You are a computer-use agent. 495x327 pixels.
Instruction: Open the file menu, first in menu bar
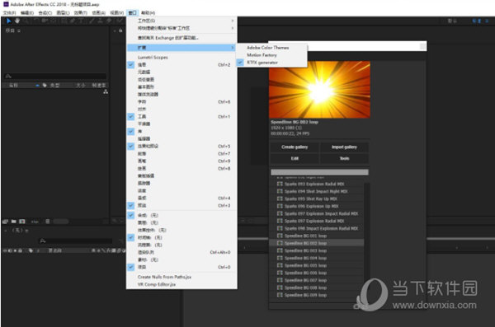[9, 12]
